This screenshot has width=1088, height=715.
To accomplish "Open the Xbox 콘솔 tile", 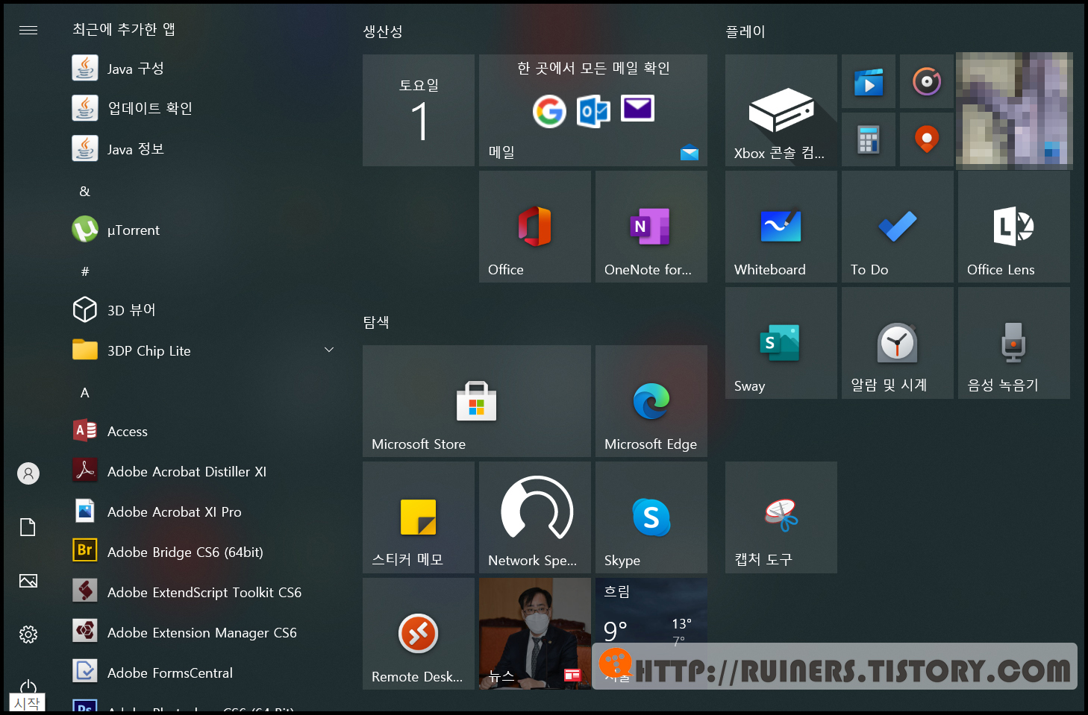I will (781, 110).
